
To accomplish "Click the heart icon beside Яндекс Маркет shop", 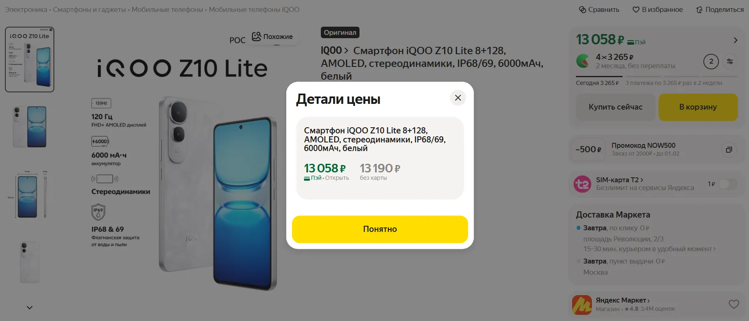I will click(x=734, y=304).
